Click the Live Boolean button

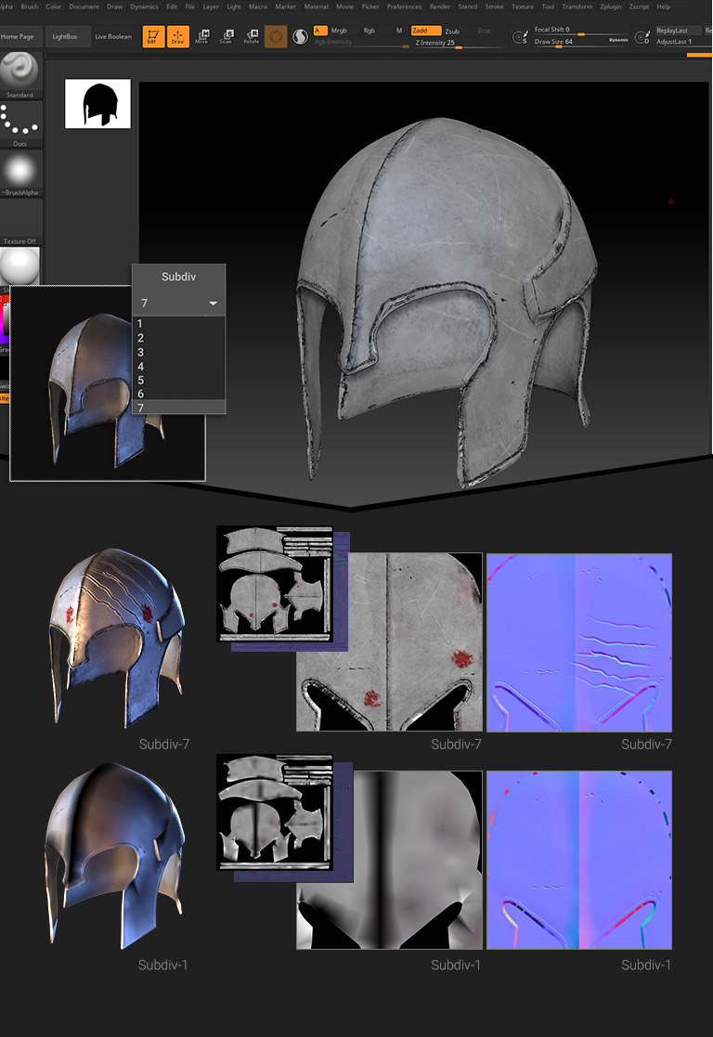[x=113, y=37]
